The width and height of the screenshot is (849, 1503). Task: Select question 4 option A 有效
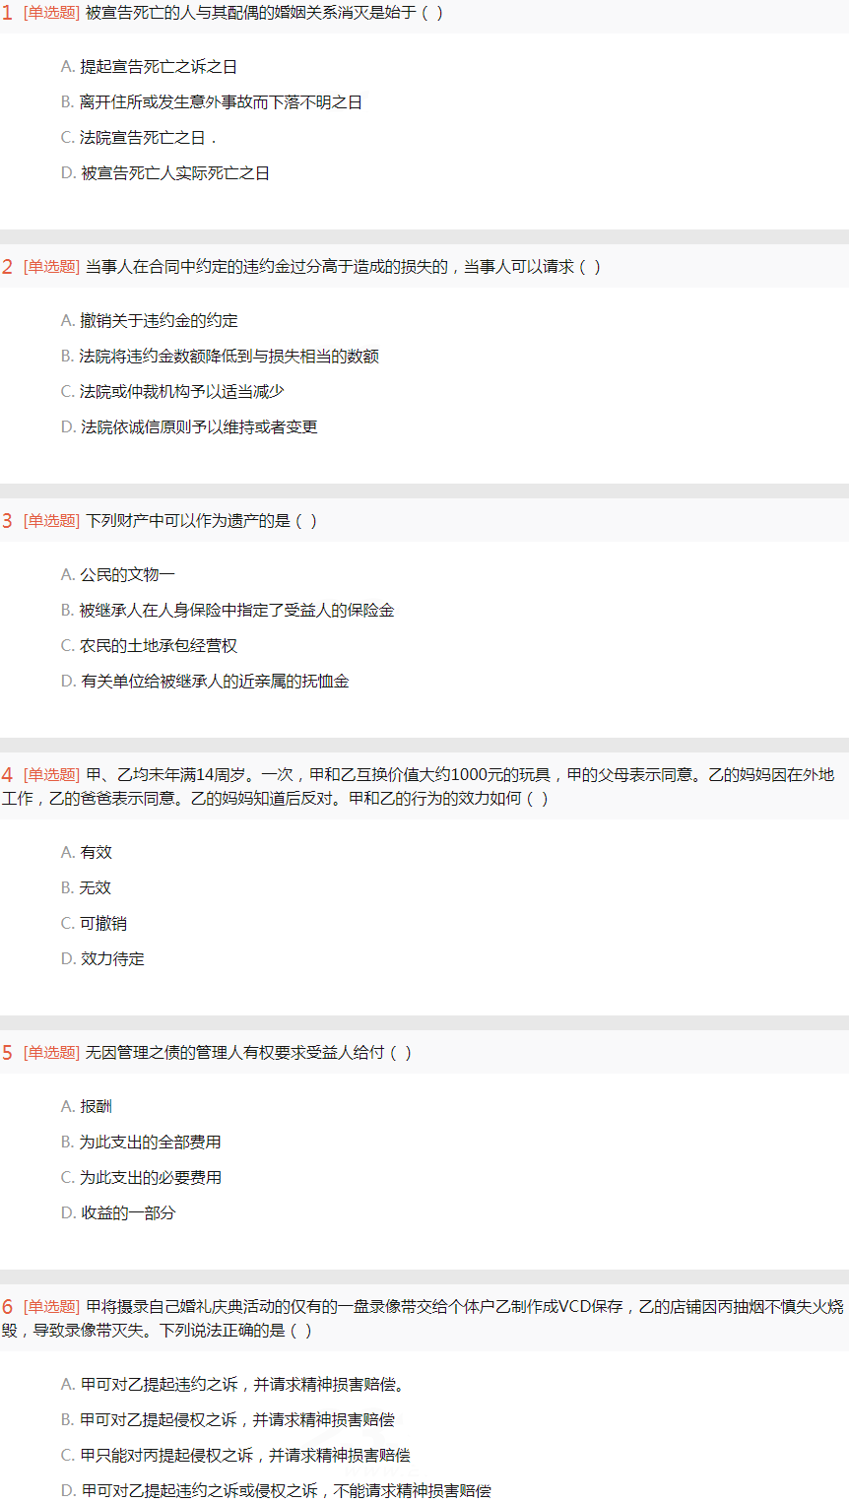pyautogui.click(x=87, y=853)
